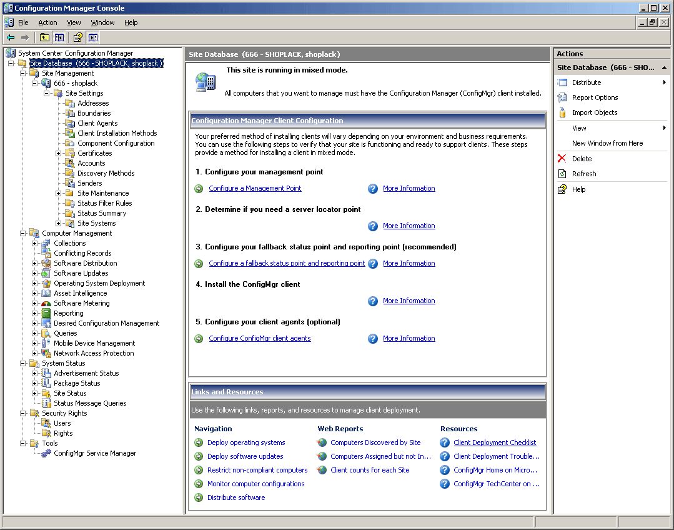Image resolution: width=674 pixels, height=530 pixels.
Task: Open the File menu
Action: pyautogui.click(x=23, y=22)
